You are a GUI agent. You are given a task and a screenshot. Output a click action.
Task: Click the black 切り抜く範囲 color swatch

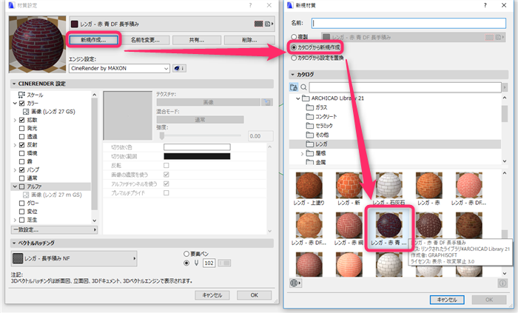tap(197, 156)
